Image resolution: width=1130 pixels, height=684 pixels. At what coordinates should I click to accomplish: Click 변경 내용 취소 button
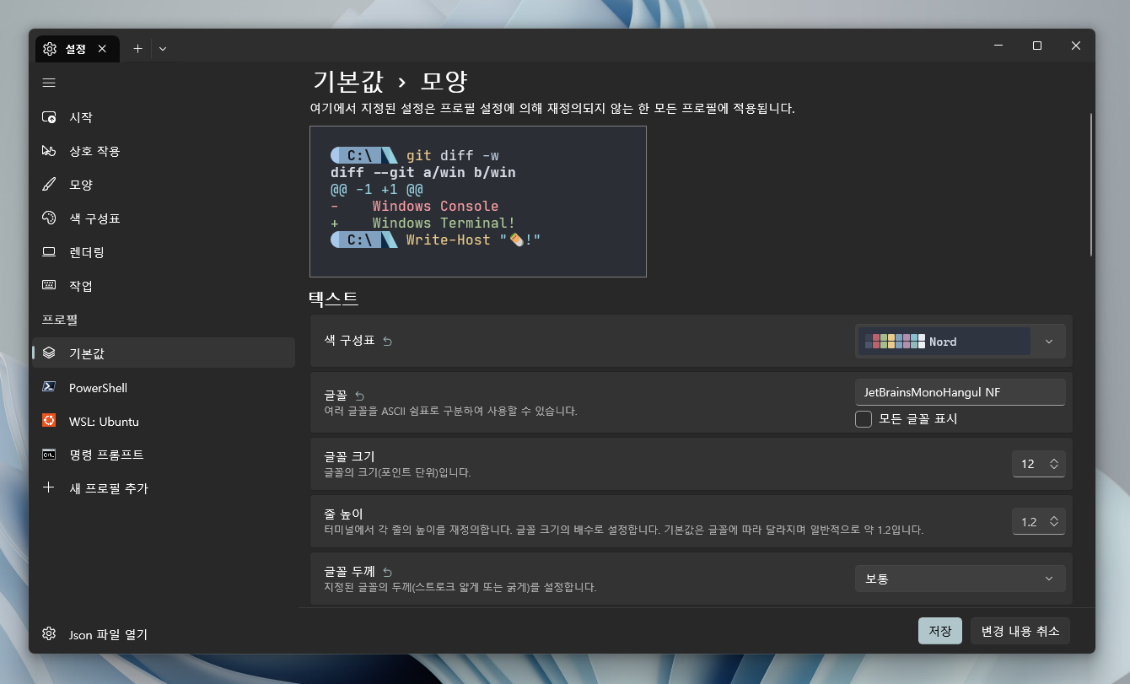point(1020,631)
